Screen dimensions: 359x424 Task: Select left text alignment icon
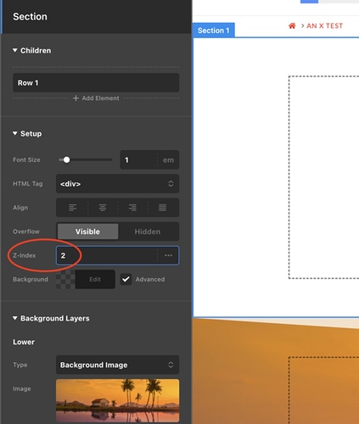[x=72, y=208]
